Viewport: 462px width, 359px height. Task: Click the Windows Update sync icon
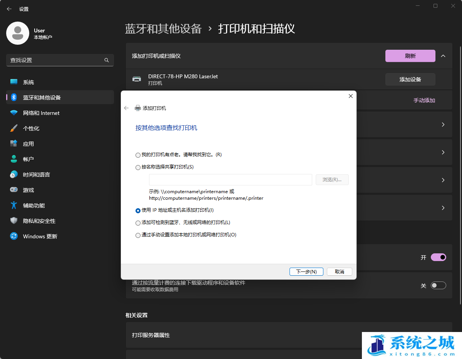[x=14, y=236]
